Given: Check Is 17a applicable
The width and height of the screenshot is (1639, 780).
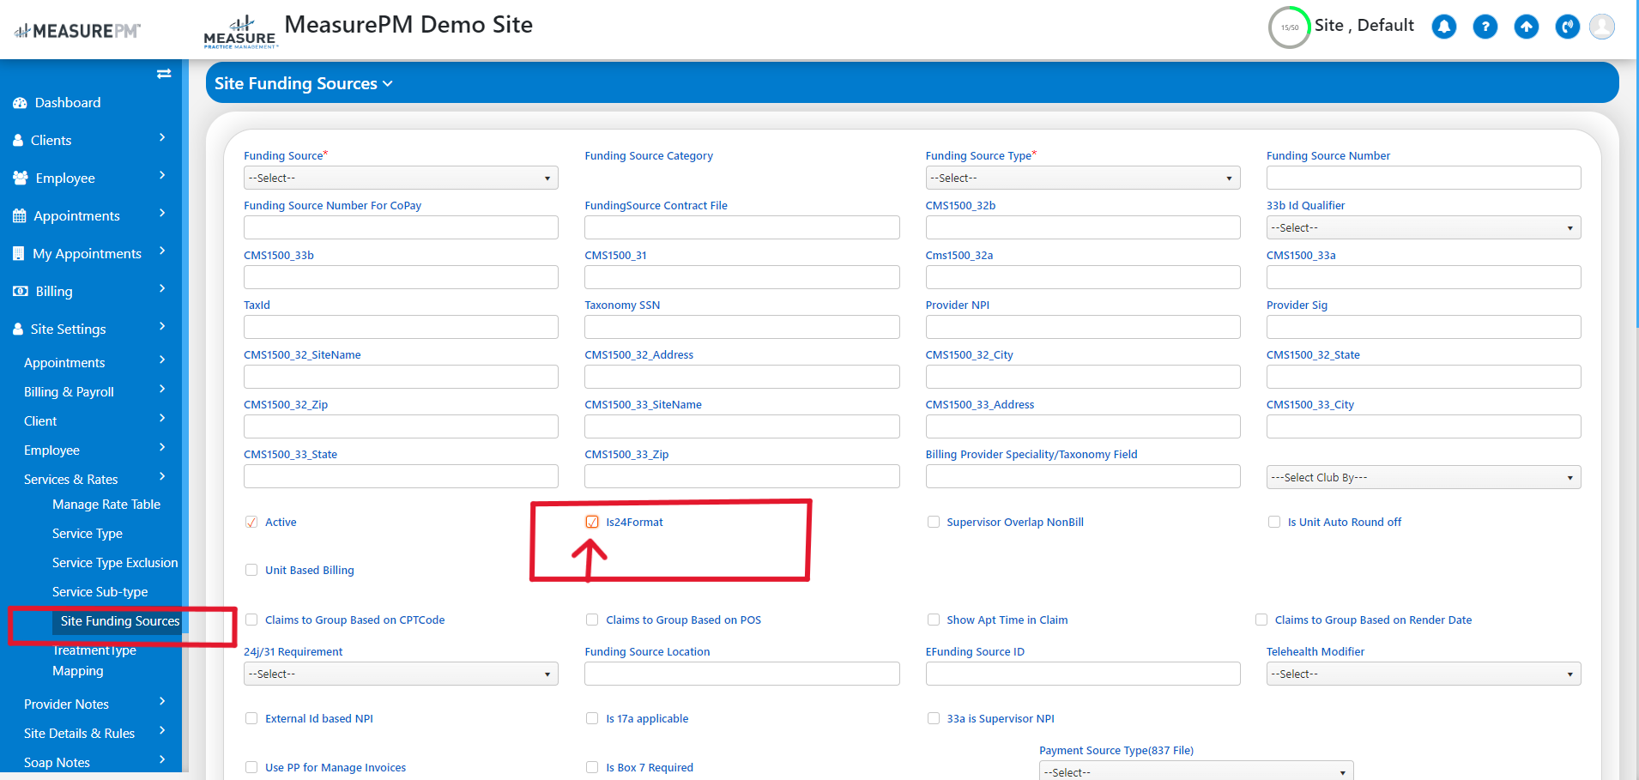Looking at the screenshot, I should [592, 718].
